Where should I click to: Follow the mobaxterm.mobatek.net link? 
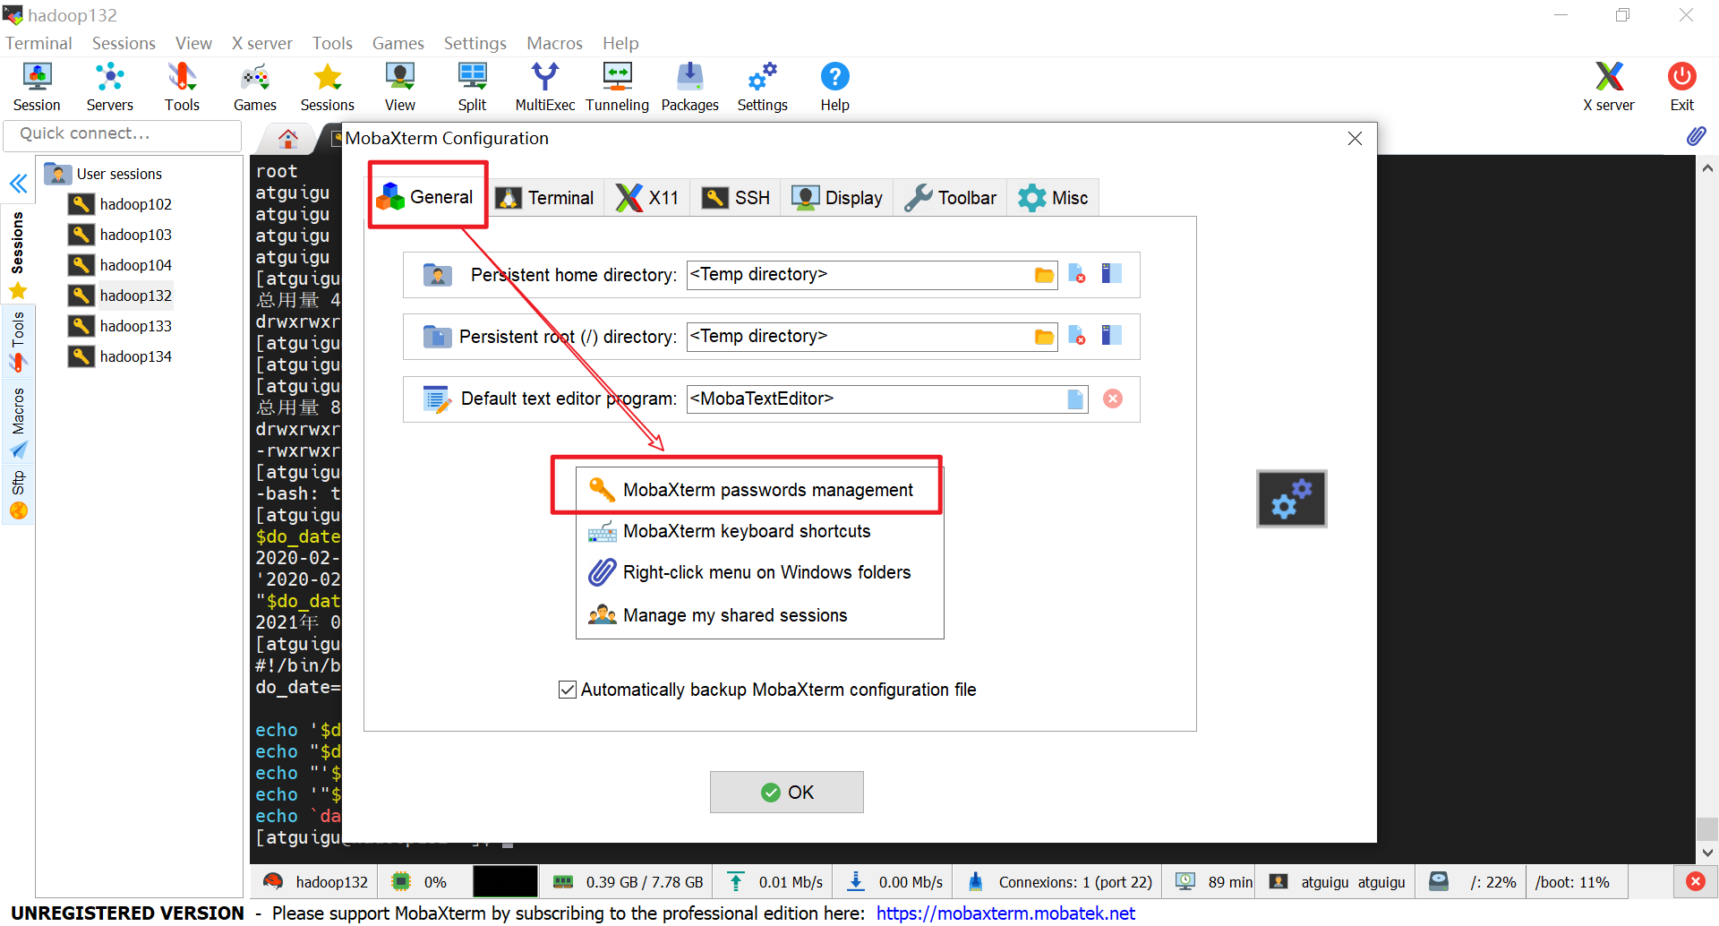point(1005,913)
